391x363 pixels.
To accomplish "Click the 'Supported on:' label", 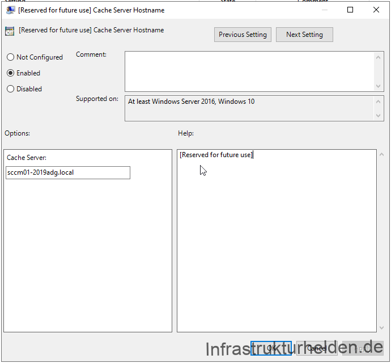I will [97, 99].
